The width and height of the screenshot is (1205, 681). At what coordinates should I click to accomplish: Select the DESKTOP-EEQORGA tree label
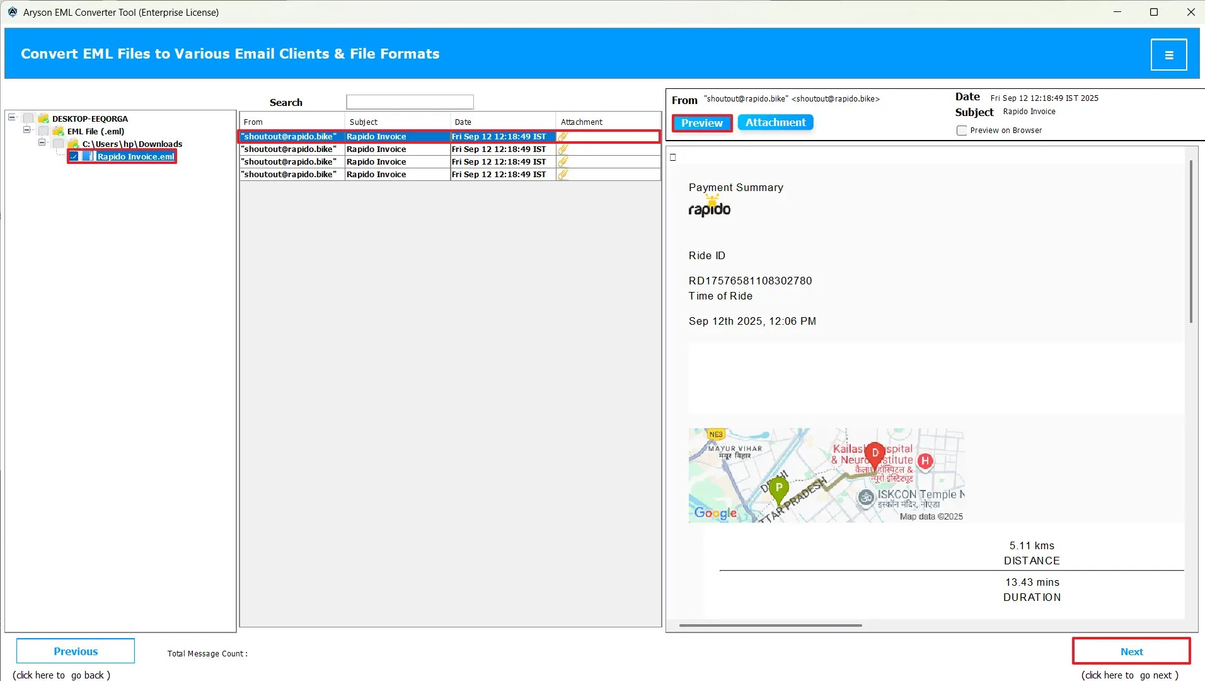click(x=90, y=119)
